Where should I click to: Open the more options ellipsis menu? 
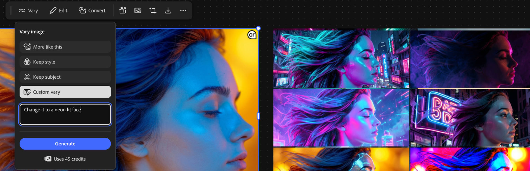[x=183, y=10]
